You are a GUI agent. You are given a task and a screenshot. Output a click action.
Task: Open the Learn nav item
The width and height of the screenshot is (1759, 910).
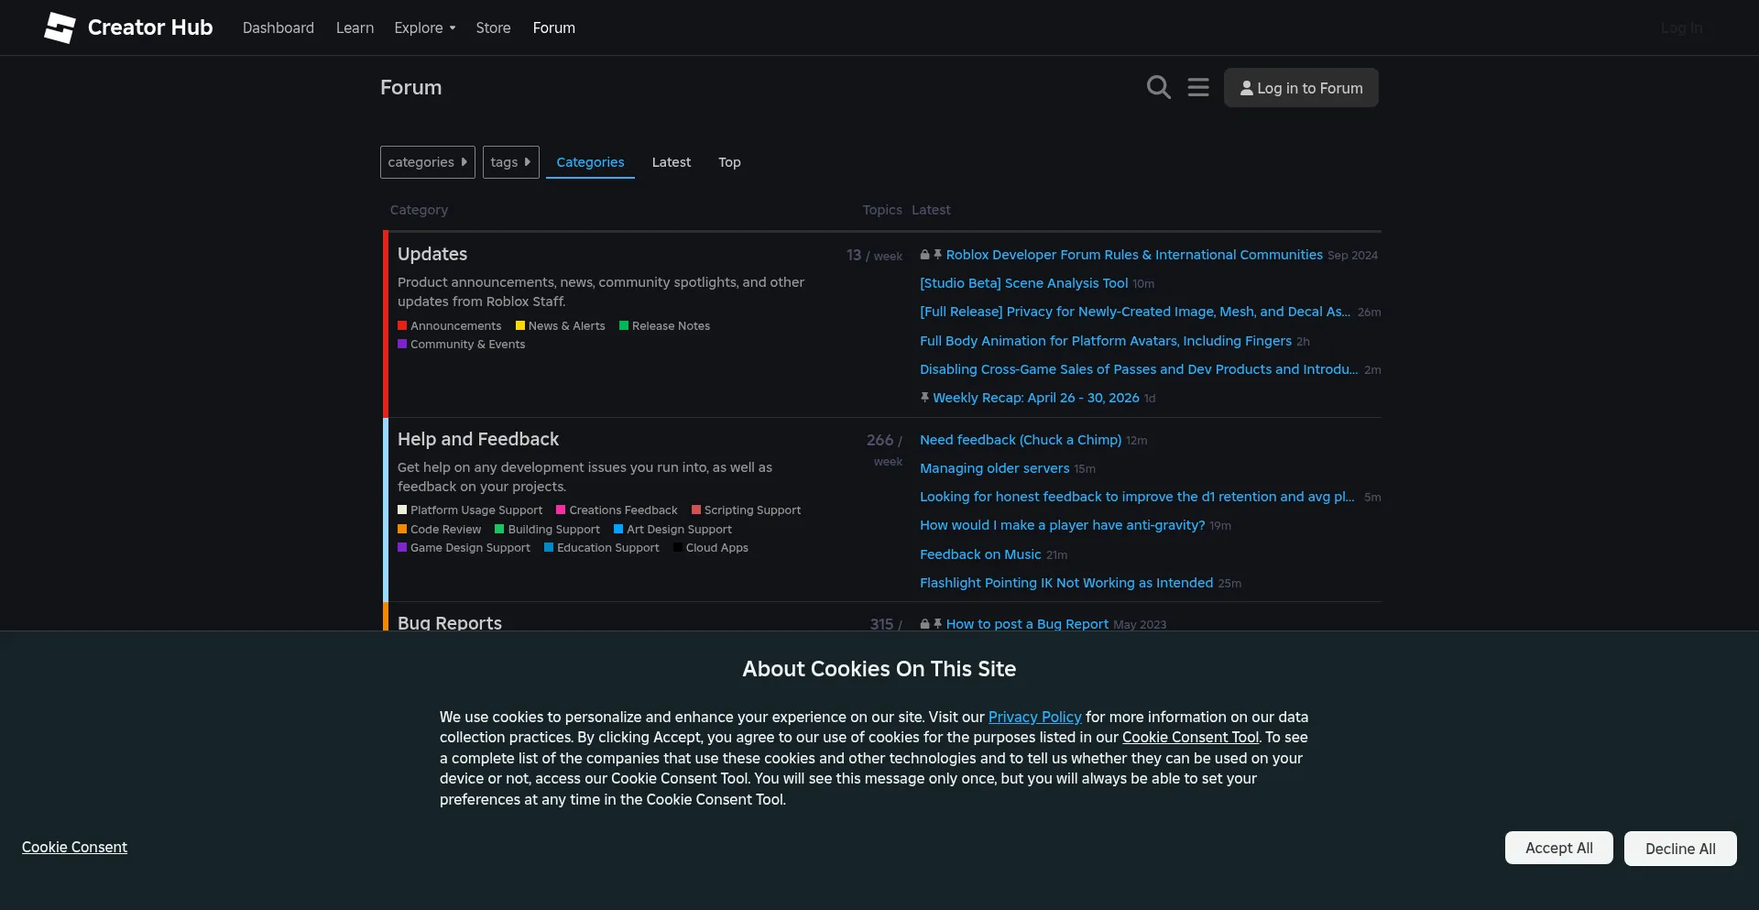(x=355, y=27)
